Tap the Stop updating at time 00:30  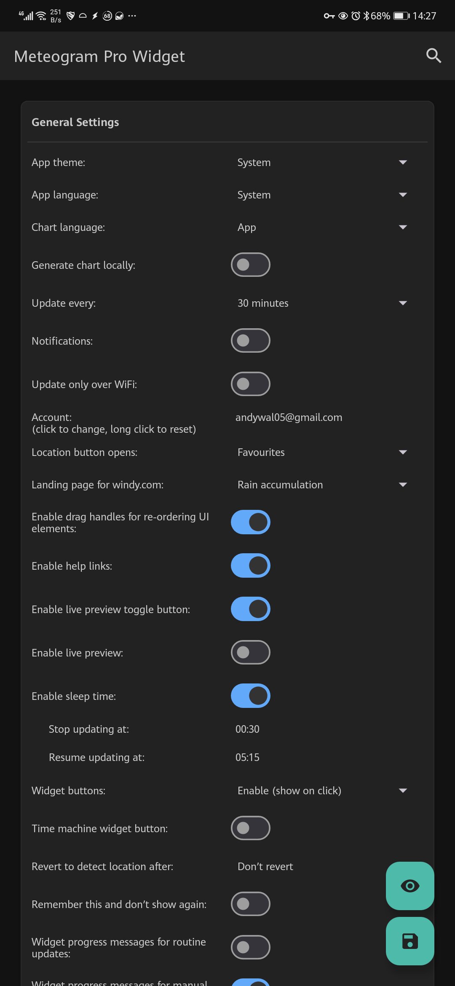247,729
